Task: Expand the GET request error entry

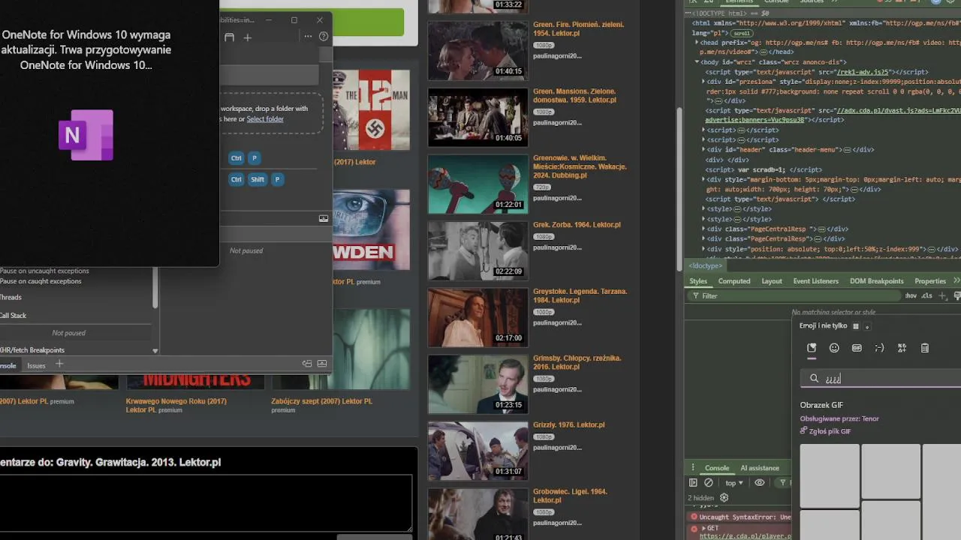Action: pyautogui.click(x=703, y=528)
